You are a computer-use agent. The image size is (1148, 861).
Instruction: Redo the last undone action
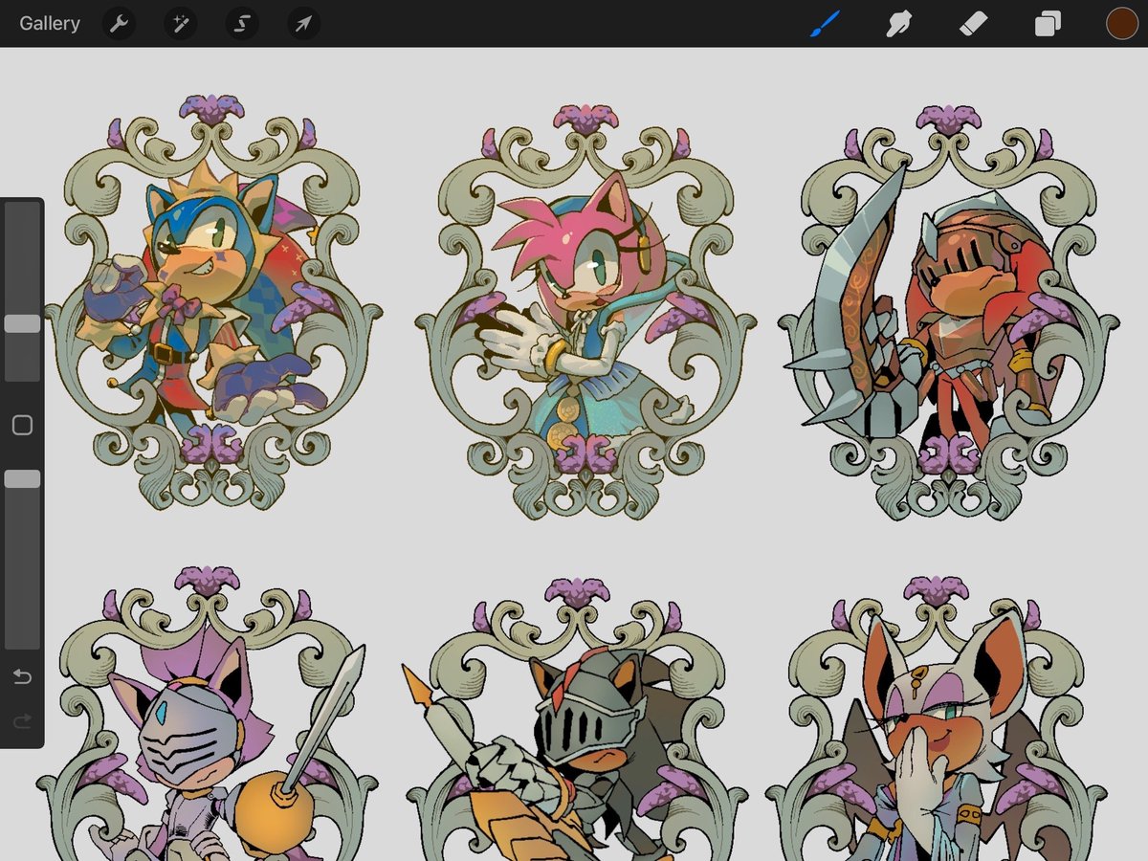22,721
